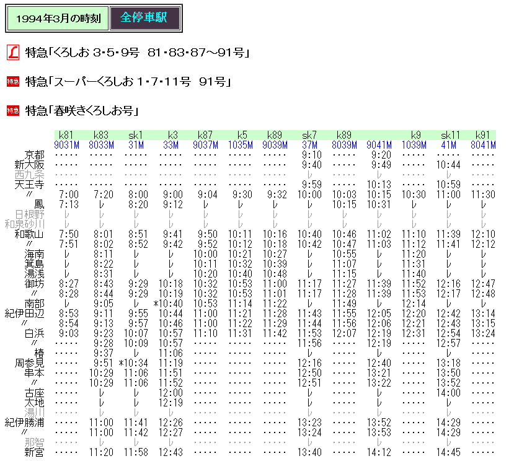This screenshot has height=461, width=527.
Task: Select train number 31M
Action: (136, 145)
